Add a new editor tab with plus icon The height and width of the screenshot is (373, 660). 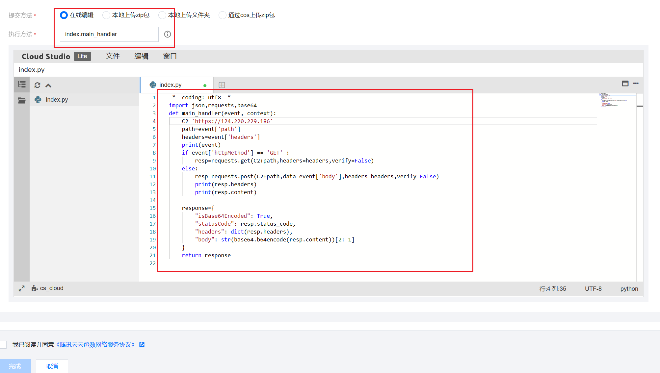[x=222, y=85]
